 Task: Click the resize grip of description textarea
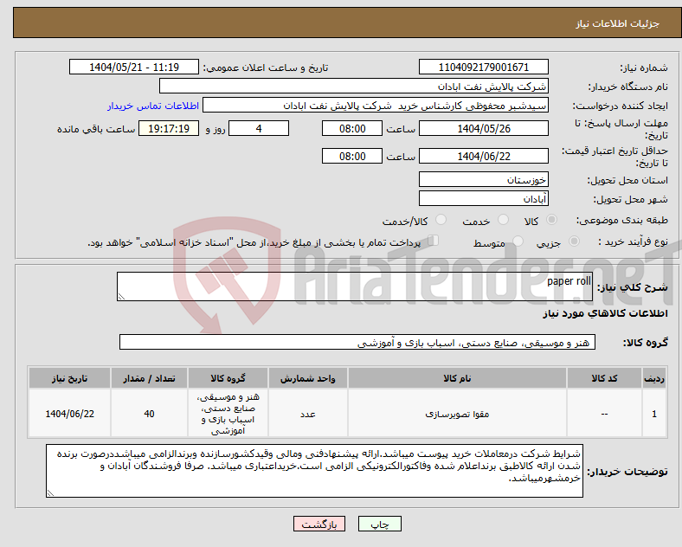click(121, 297)
